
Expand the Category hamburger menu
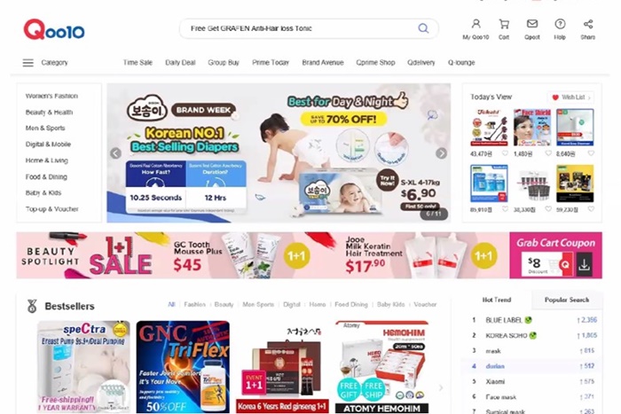[x=28, y=63]
